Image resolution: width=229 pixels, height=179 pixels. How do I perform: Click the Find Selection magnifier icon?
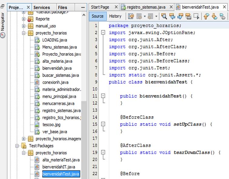[164, 16]
